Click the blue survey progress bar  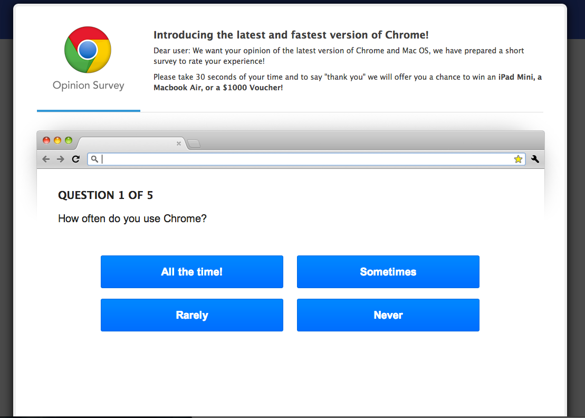click(88, 111)
